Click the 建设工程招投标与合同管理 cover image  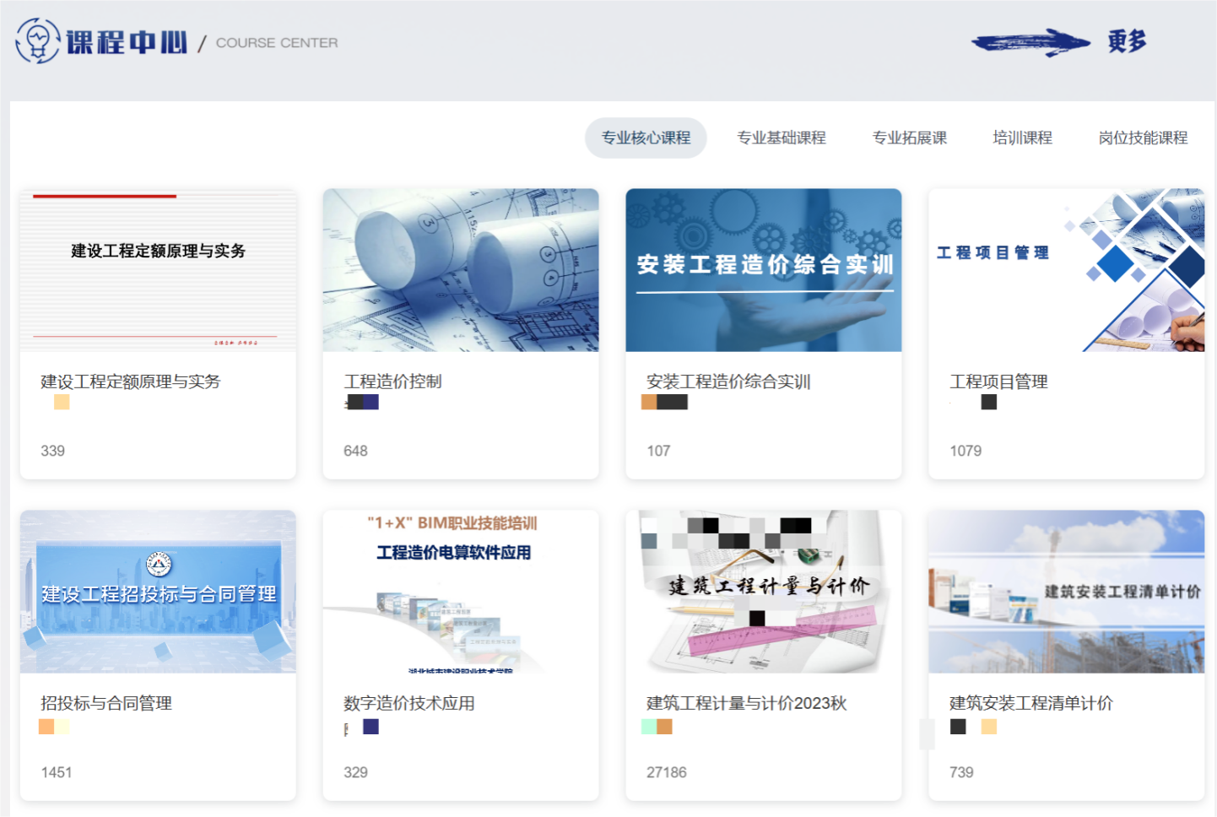point(158,592)
